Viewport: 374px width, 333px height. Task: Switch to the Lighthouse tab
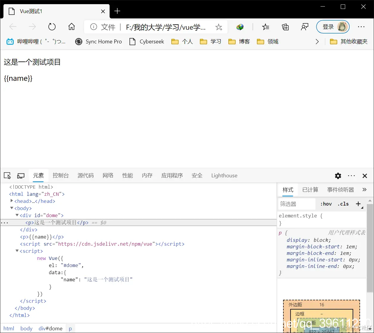click(224, 176)
